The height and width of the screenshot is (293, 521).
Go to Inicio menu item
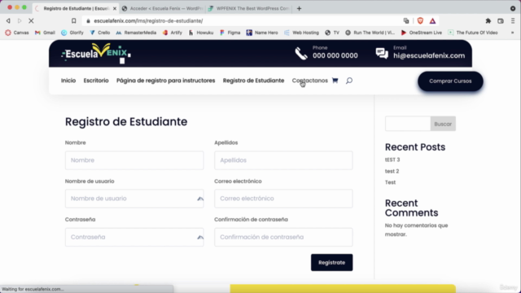pos(68,81)
